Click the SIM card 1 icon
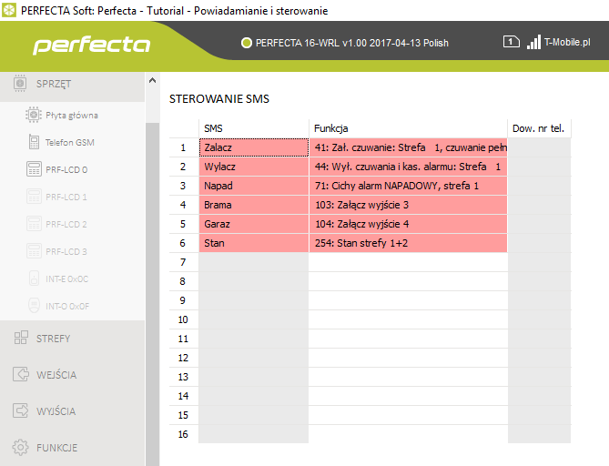The image size is (609, 466). 511,42
